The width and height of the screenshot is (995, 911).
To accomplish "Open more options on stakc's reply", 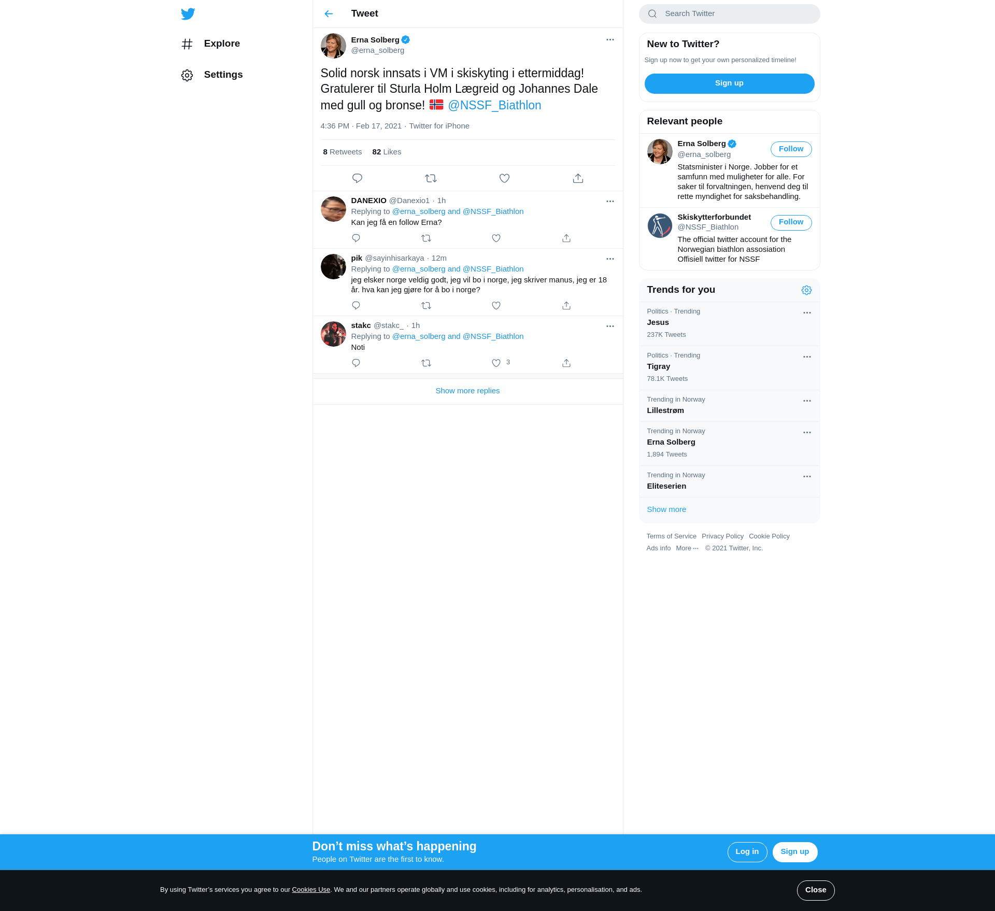I will pos(610,326).
